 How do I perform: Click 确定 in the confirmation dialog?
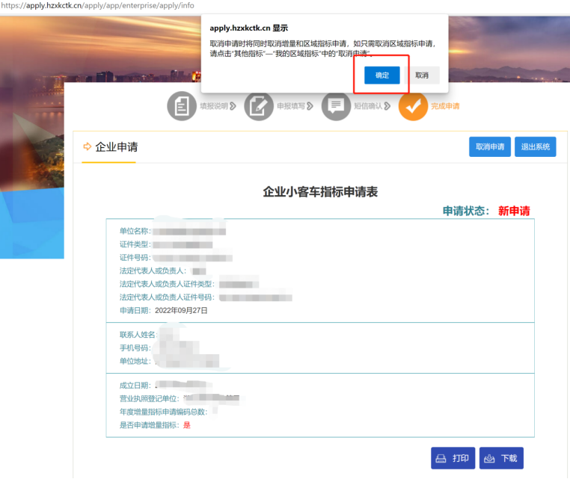(381, 75)
